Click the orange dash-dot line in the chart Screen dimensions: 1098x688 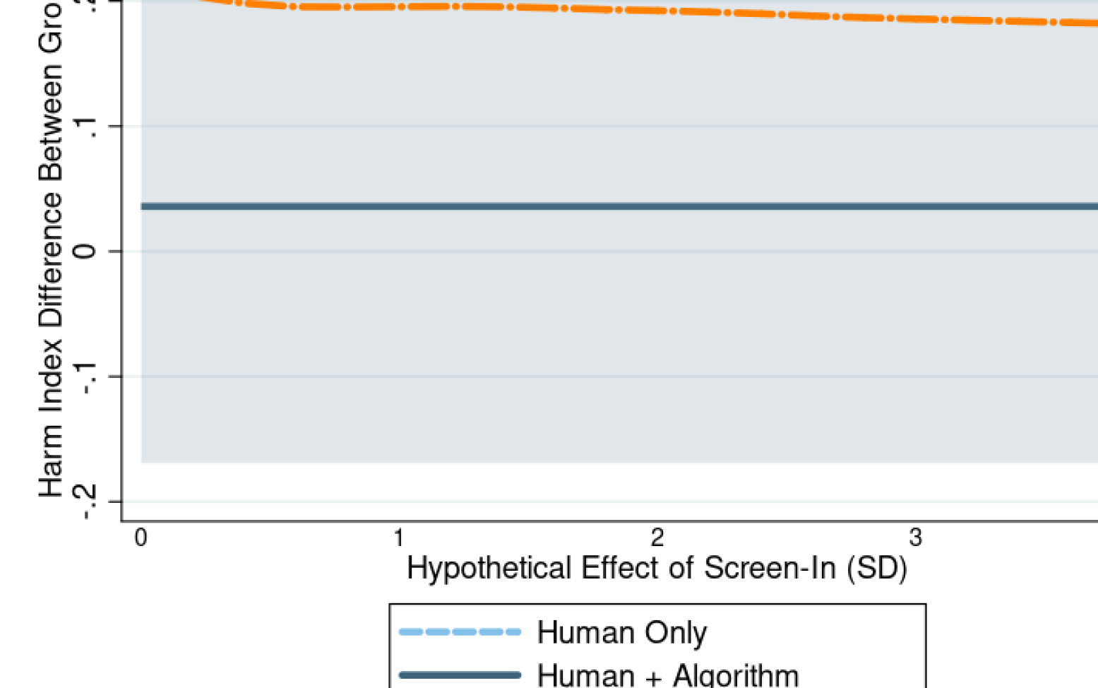coord(635,8)
